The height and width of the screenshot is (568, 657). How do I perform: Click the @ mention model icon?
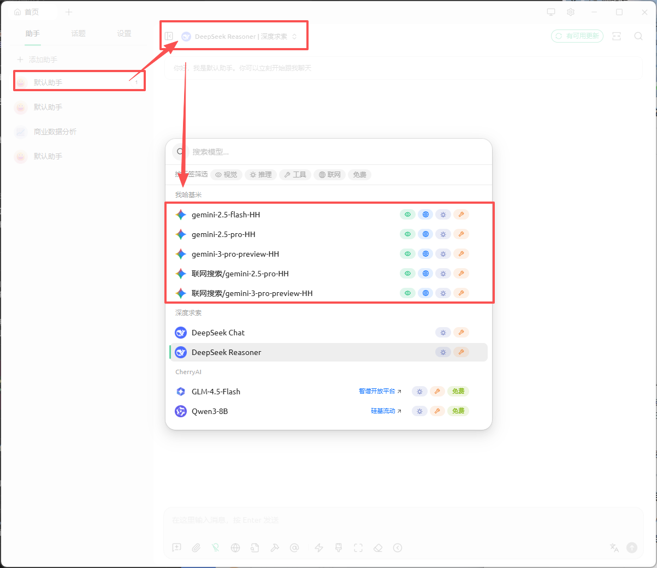point(294,548)
